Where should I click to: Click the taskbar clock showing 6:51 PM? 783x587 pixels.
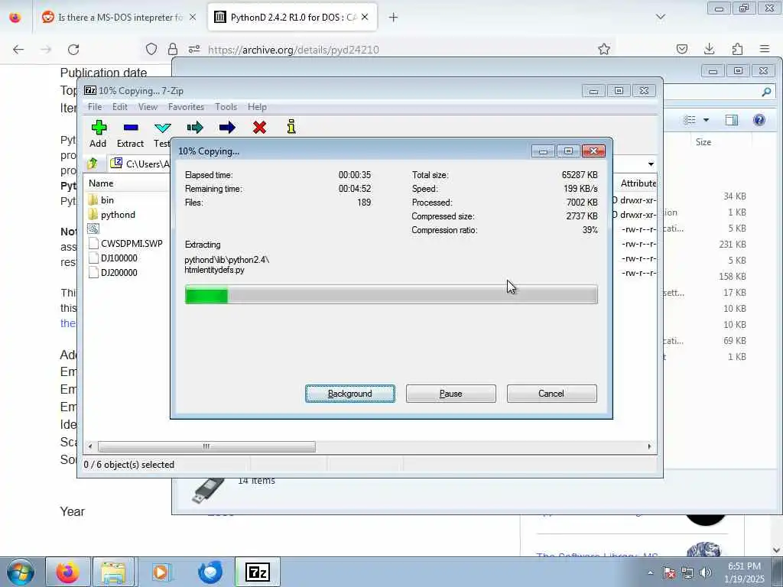click(744, 572)
